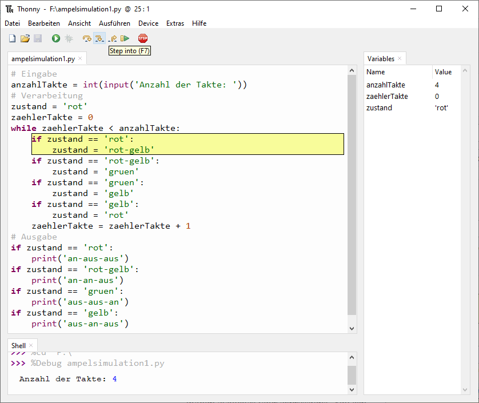Switch to the ampelsimulation1.py tab
479x403 pixels.
(43, 58)
